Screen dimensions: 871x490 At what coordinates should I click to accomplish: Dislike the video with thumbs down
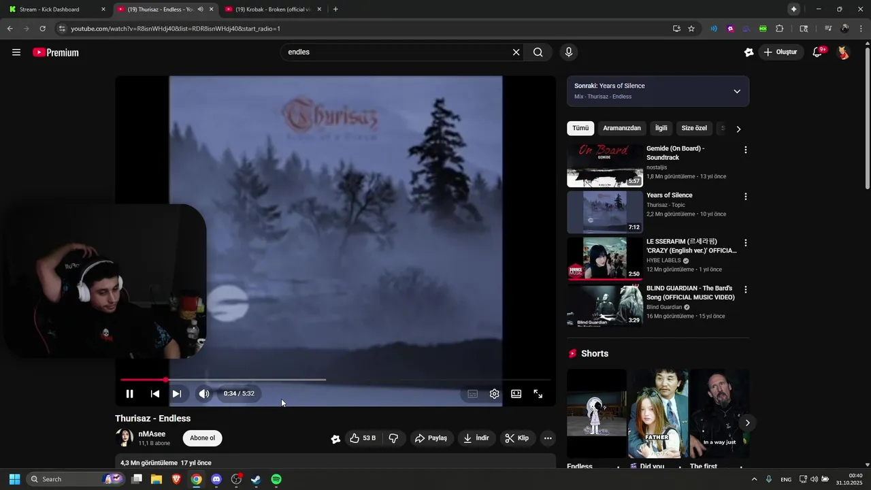point(393,438)
